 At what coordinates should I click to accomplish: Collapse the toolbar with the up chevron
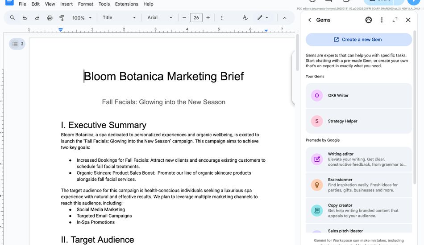[x=284, y=18]
